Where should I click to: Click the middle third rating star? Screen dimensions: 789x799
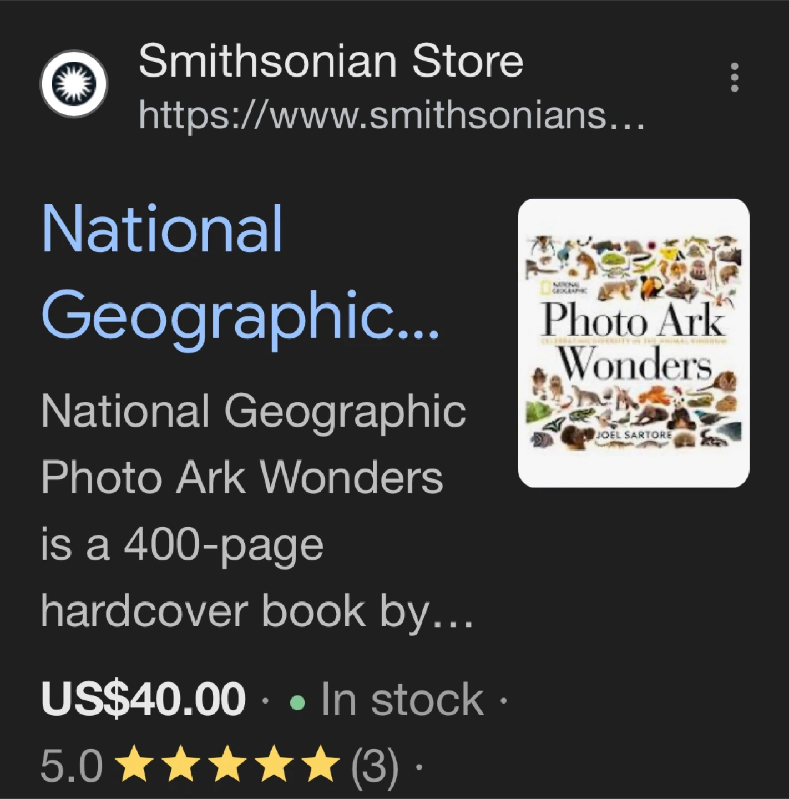click(229, 764)
